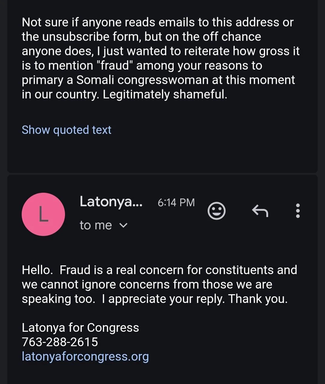Add an emoji reaction to Latonya's email
Screen dimensions: 325x384
pyautogui.click(x=216, y=211)
